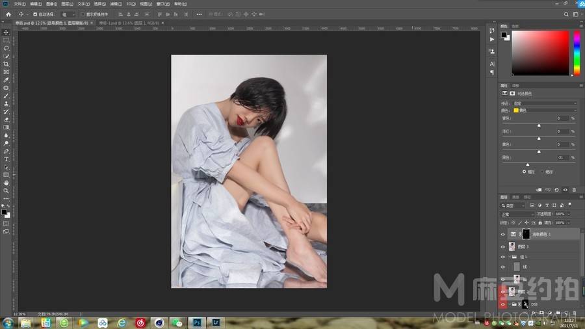Screen dimensions: 585x329
Task: Click the three-dots more options in options bar
Action: click(x=199, y=14)
